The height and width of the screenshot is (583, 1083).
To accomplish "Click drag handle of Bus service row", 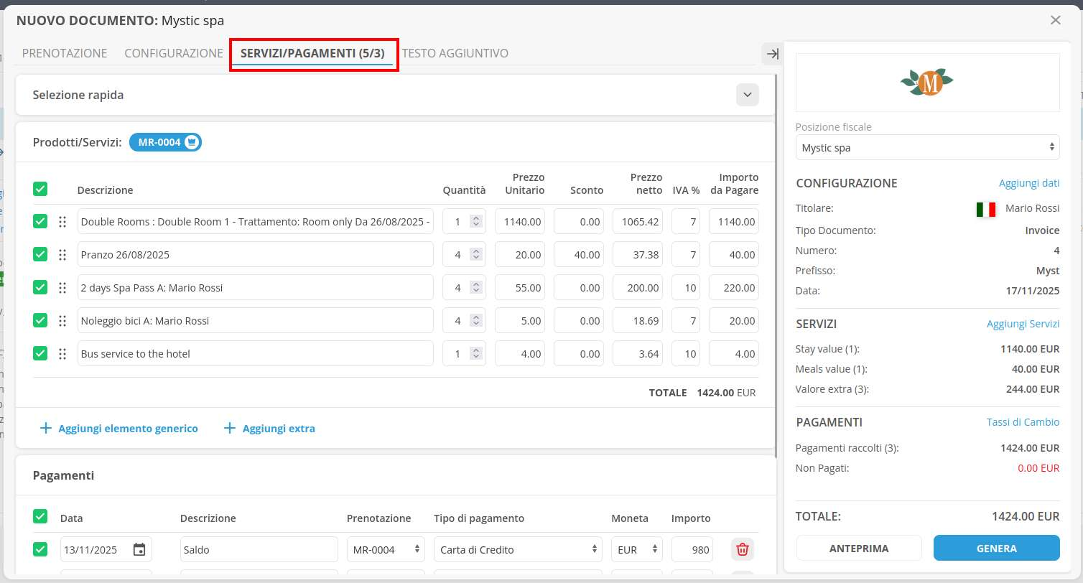I will click(x=62, y=354).
